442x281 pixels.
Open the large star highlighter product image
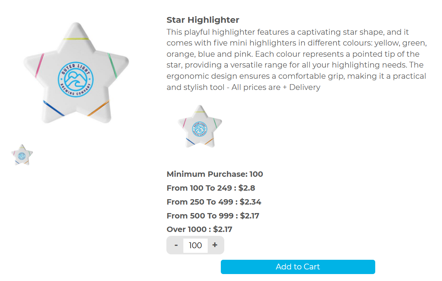coord(76,73)
